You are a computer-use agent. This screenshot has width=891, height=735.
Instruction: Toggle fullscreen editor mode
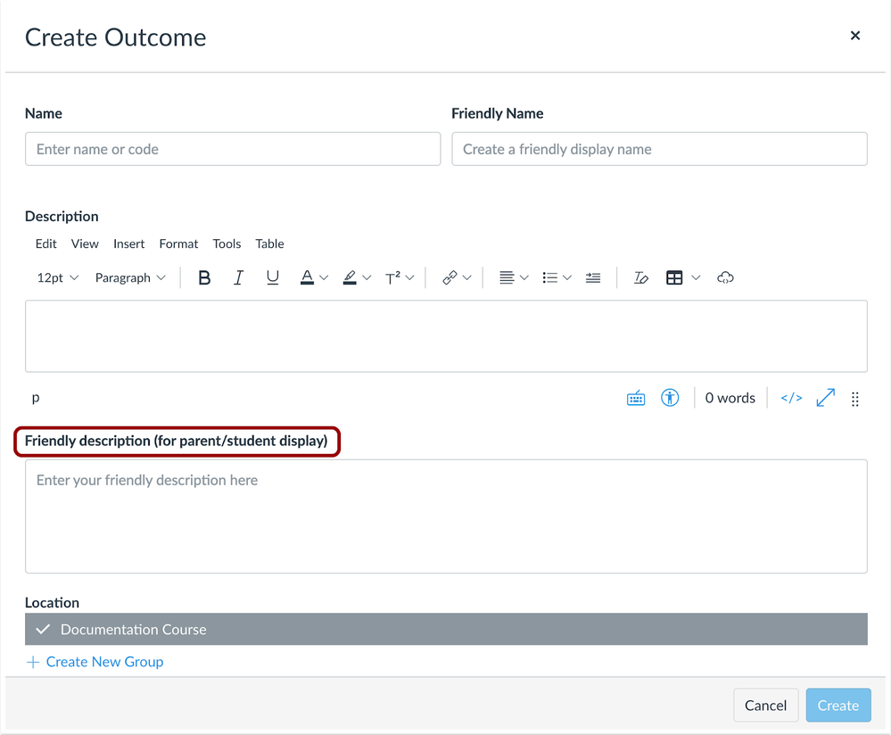point(826,398)
